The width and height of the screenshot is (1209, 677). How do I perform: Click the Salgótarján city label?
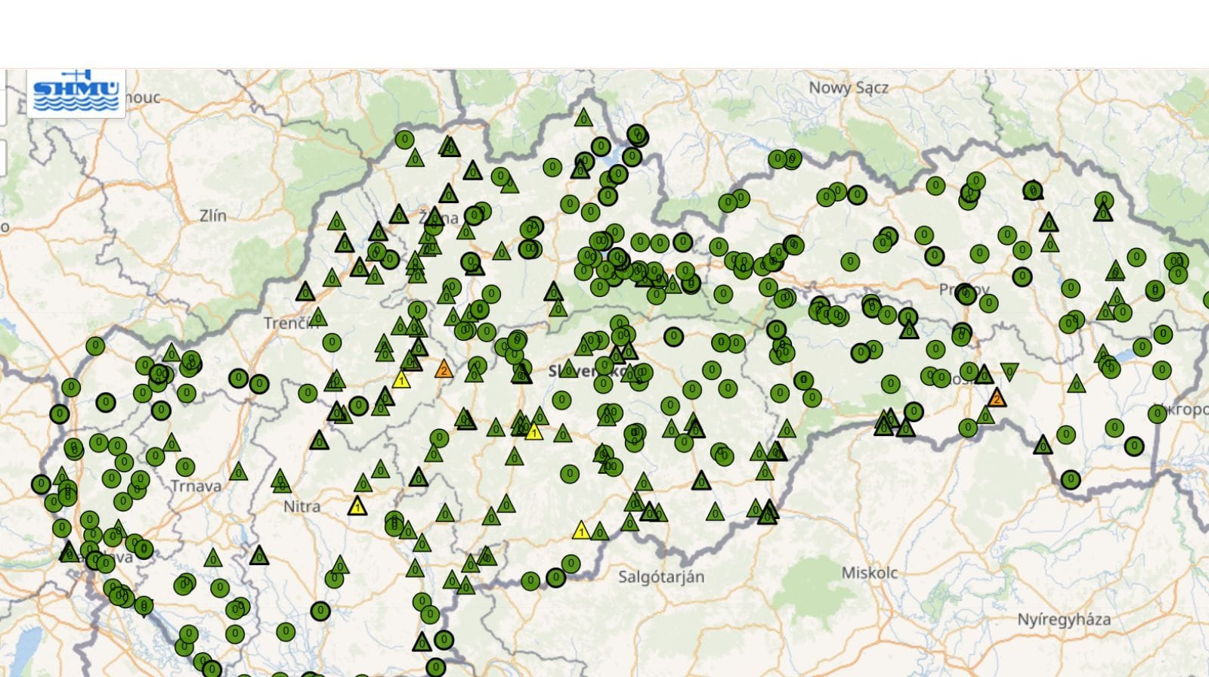(x=660, y=577)
